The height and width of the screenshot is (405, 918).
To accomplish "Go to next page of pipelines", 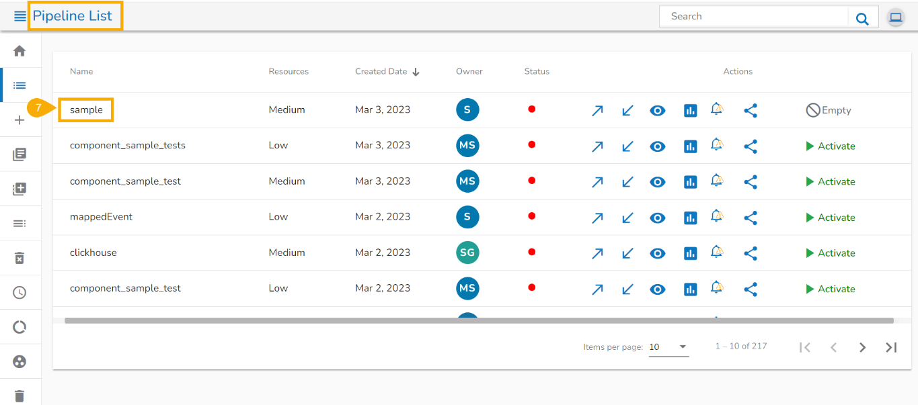I will [862, 347].
